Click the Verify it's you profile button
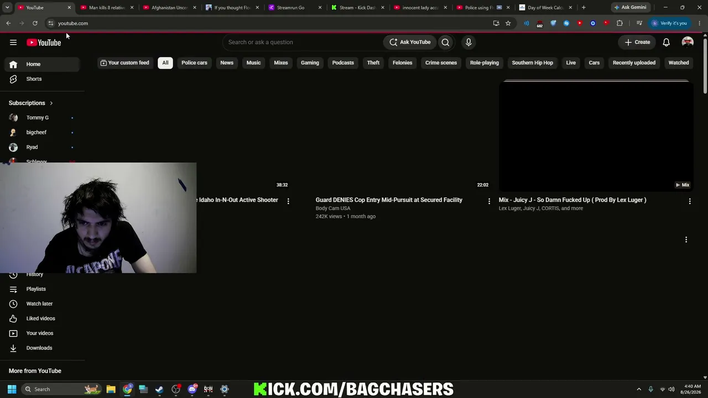This screenshot has height=398, width=708. pos(669,23)
